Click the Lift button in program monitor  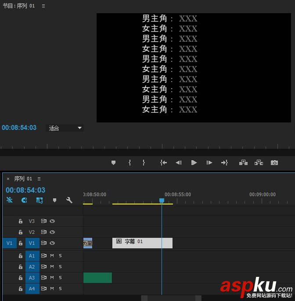tap(243, 162)
